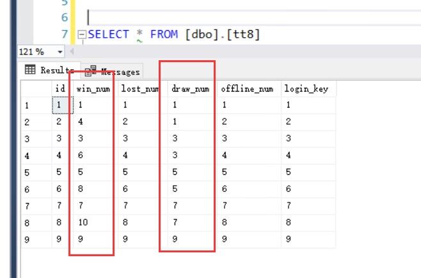The image size is (421, 278).
Task: Click line number 7 in the gutter
Action: click(65, 34)
